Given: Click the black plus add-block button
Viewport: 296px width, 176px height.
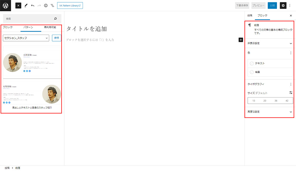Looking at the screenshot, I should 241,40.
